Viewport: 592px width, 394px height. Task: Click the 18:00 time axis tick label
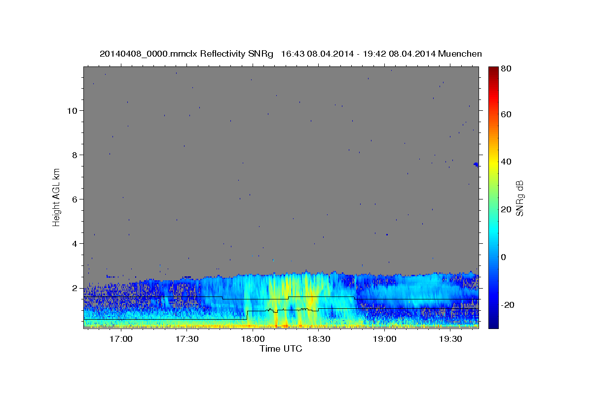253,339
